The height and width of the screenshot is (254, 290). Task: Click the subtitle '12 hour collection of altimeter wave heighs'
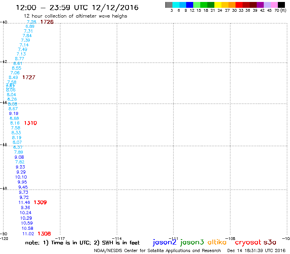(x=76, y=16)
